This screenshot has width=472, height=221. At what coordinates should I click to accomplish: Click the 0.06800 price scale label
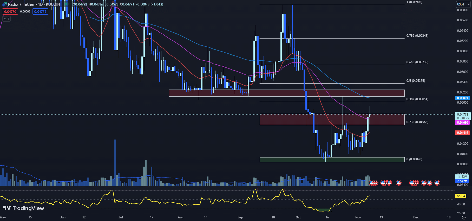[x=463, y=10]
